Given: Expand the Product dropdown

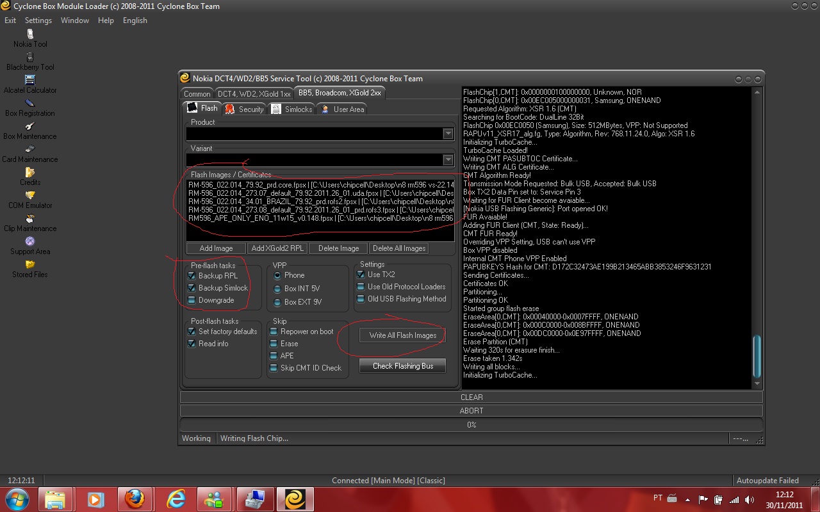Looking at the screenshot, I should click(448, 134).
